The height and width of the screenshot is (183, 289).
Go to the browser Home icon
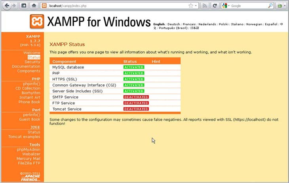(34, 6)
